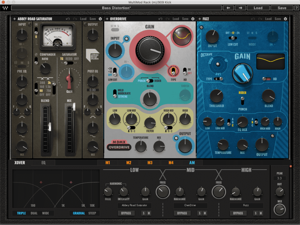
Task: Toggle power for Fuzz module
Action: click(x=286, y=19)
